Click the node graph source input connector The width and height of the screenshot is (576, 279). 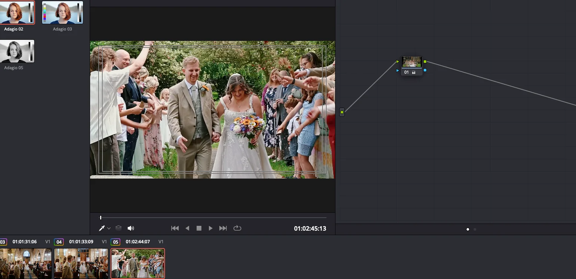click(x=342, y=112)
